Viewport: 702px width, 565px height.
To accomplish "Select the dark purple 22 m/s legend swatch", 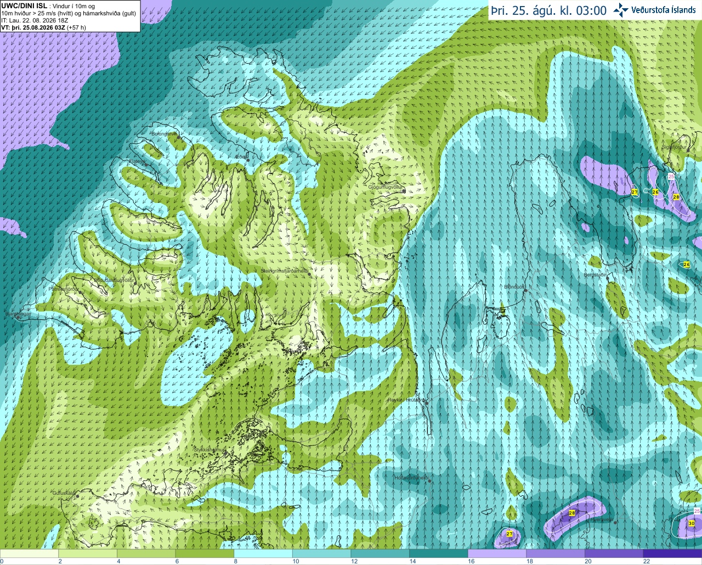I will point(672,553).
